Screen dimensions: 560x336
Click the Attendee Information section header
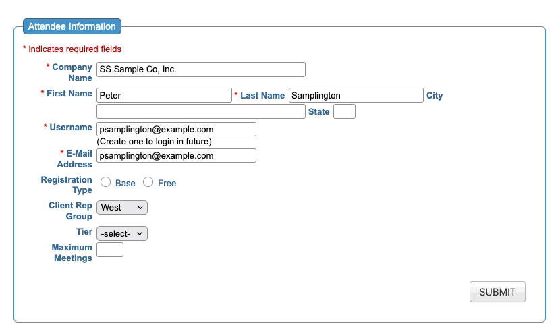(72, 26)
